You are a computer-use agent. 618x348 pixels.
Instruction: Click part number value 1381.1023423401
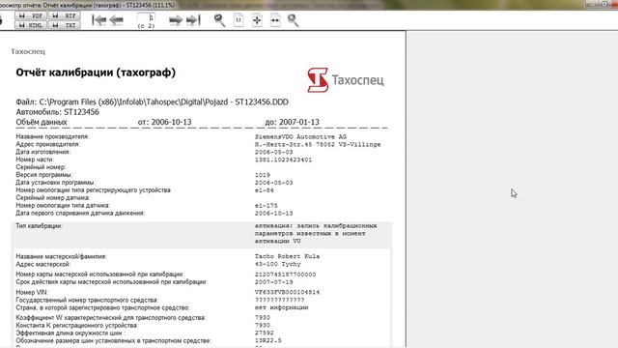pos(283,159)
